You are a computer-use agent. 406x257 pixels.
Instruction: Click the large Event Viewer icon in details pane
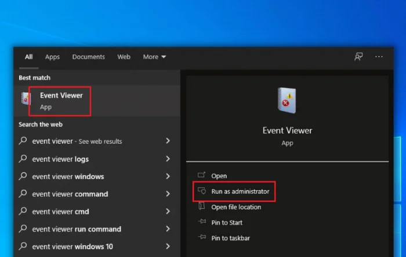(x=287, y=100)
